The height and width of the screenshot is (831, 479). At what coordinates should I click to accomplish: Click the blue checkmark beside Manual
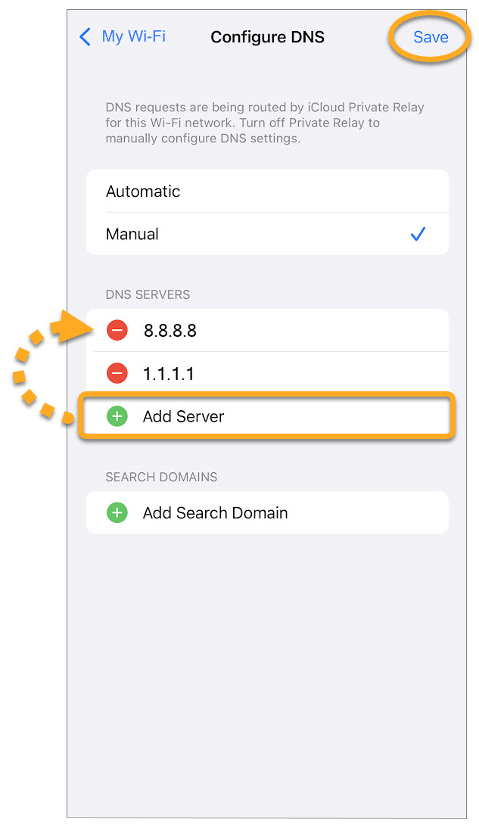418,235
